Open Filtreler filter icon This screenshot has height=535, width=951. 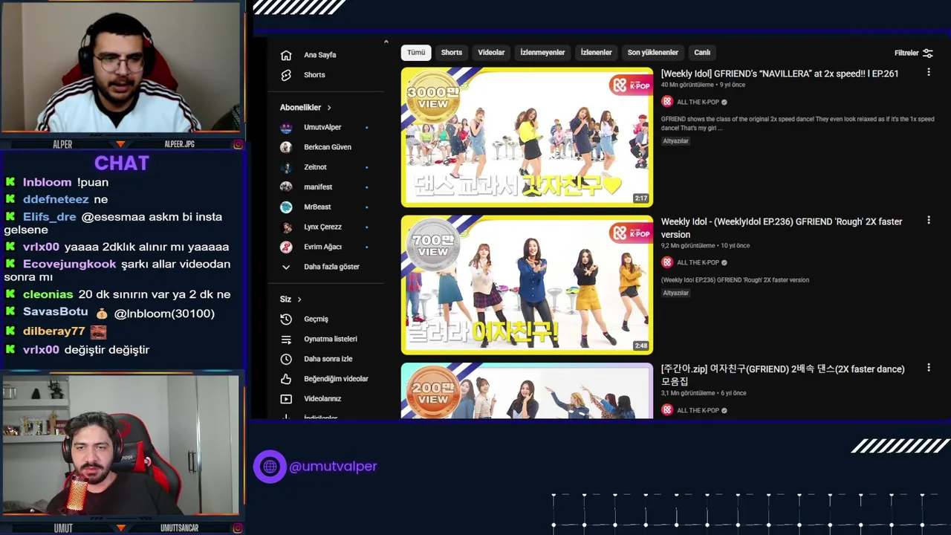pos(928,53)
